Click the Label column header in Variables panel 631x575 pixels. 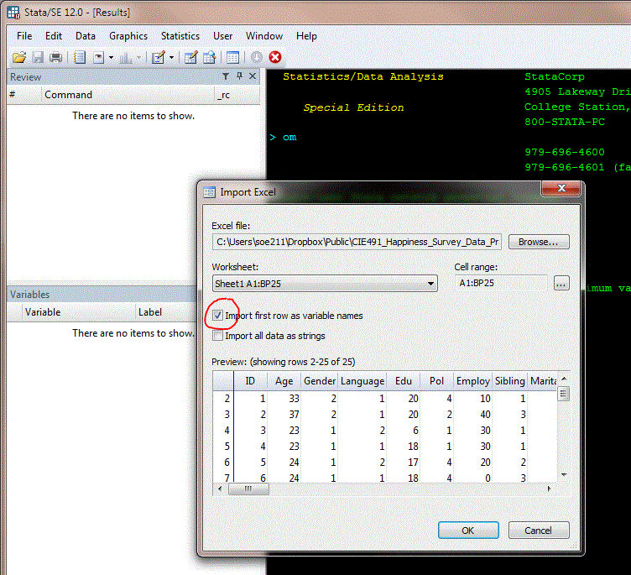point(165,312)
